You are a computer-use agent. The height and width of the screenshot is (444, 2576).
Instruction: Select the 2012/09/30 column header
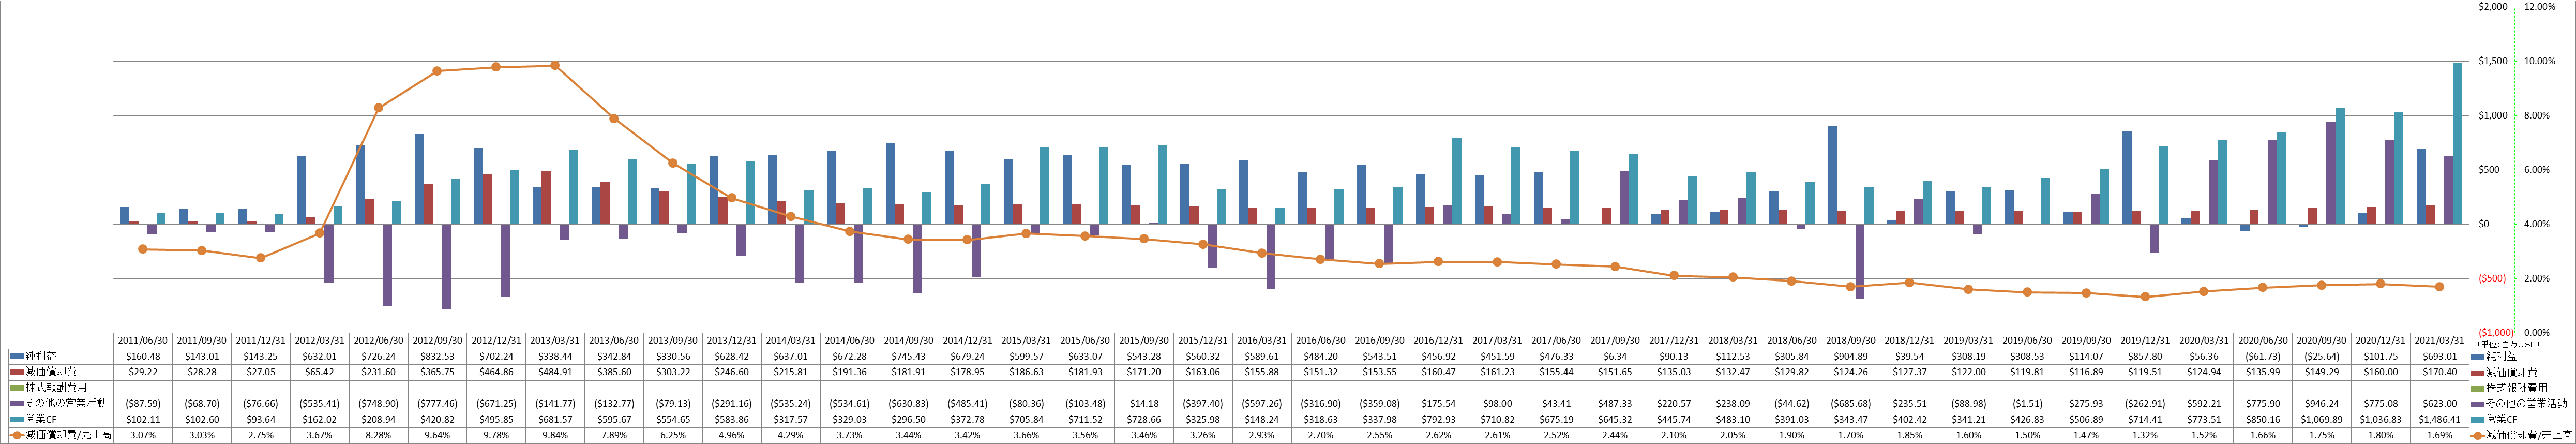438,341
